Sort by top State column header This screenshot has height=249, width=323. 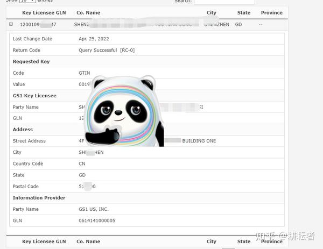pos(244,13)
